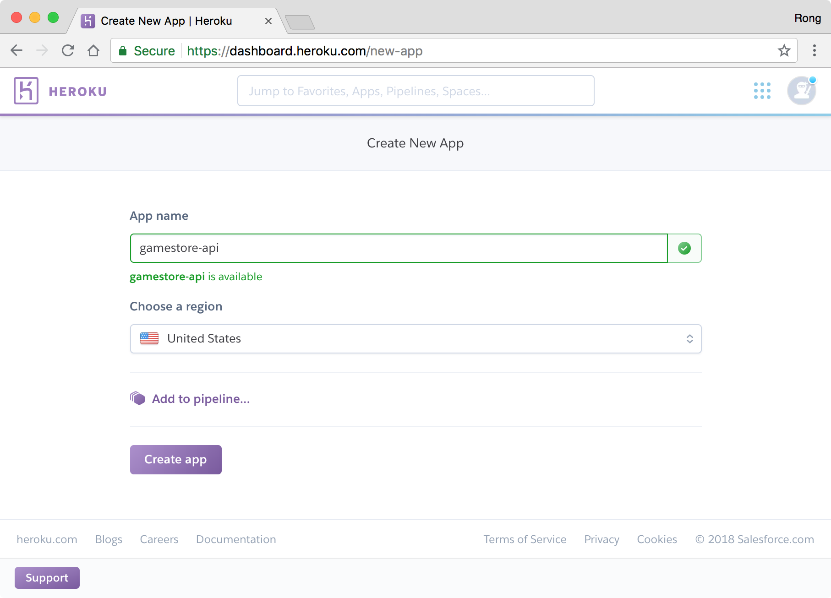Click the 2018 Salesforce.com copyright link
Screen dimensions: 831x598
click(754, 539)
